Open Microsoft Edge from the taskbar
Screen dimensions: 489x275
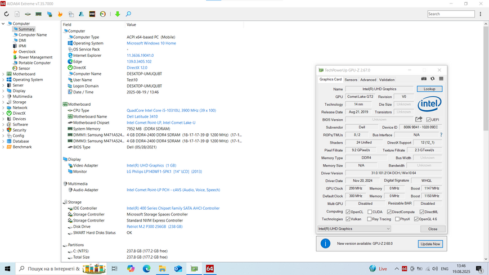pyautogui.click(x=146, y=268)
